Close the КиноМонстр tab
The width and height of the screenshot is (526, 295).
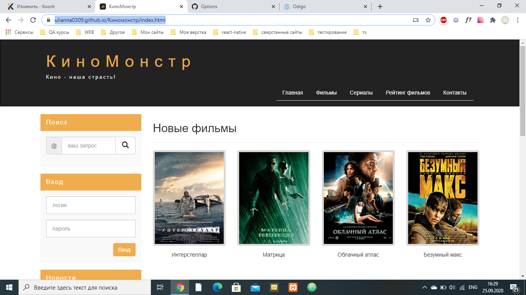click(181, 7)
